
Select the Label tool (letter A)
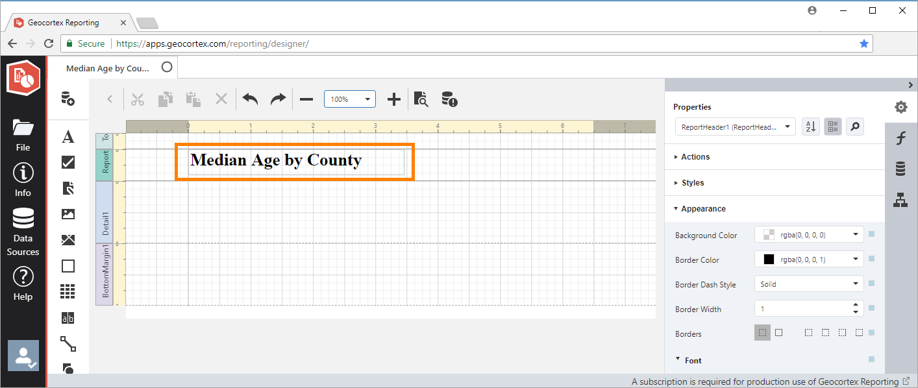coord(68,137)
